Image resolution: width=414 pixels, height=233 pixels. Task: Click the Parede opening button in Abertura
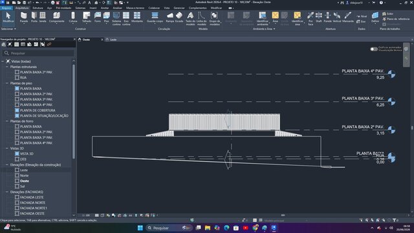tap(328, 17)
